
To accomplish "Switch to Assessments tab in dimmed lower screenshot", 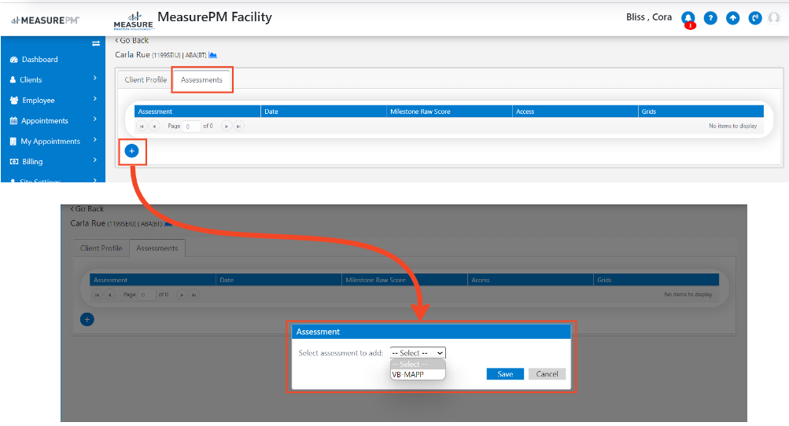I will pos(157,248).
